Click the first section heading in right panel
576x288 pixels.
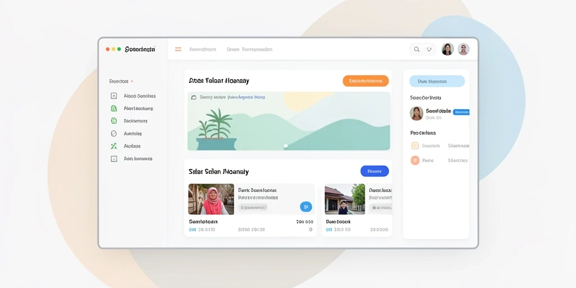coord(426,98)
